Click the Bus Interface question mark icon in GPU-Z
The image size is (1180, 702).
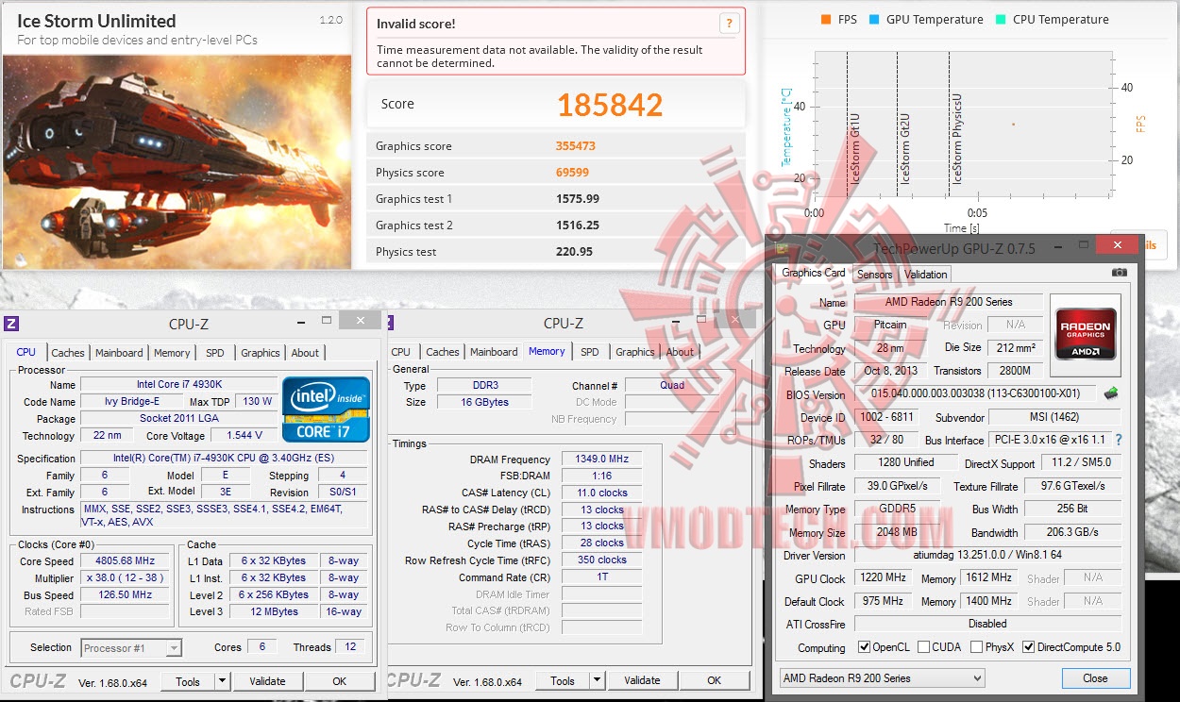(1119, 440)
